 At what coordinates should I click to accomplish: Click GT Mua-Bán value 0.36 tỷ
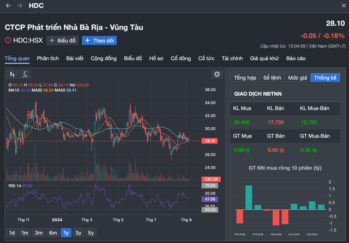309,150
